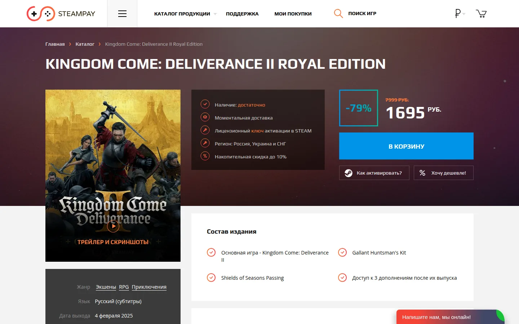The height and width of the screenshot is (324, 519).
Task: Open 'Трейлер и скриншоты' link
Action: click(x=113, y=242)
